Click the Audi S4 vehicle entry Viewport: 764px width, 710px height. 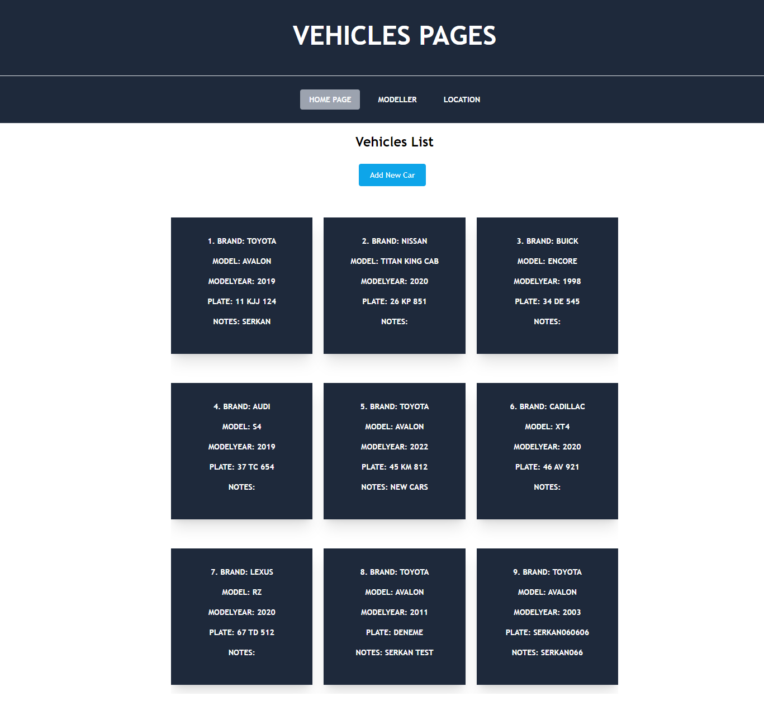coord(241,451)
